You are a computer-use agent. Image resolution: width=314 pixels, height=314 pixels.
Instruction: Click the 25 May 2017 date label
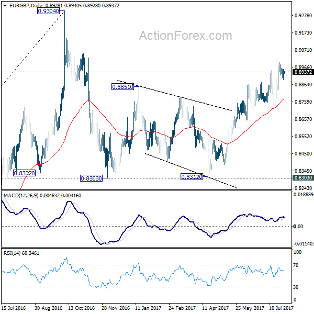pos(250,308)
